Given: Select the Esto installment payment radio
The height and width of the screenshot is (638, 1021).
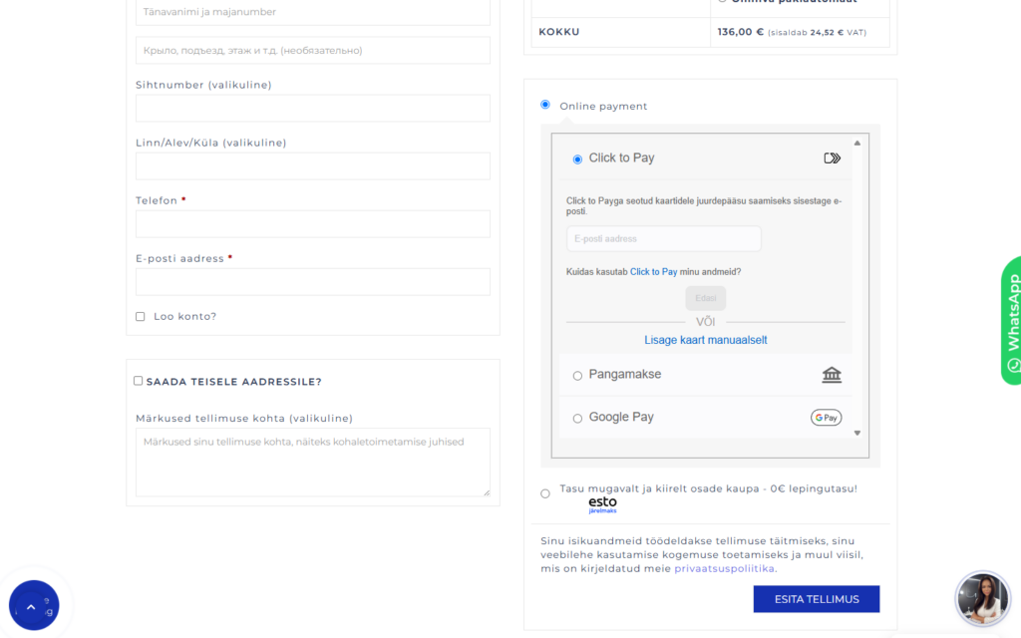Looking at the screenshot, I should tap(545, 493).
